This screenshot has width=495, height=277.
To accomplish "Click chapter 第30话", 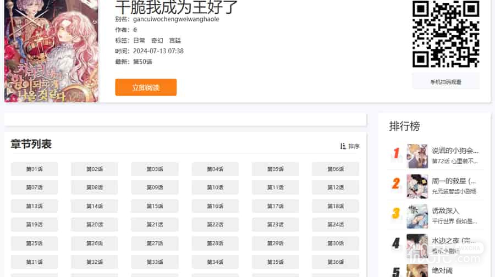I will coord(335,243).
